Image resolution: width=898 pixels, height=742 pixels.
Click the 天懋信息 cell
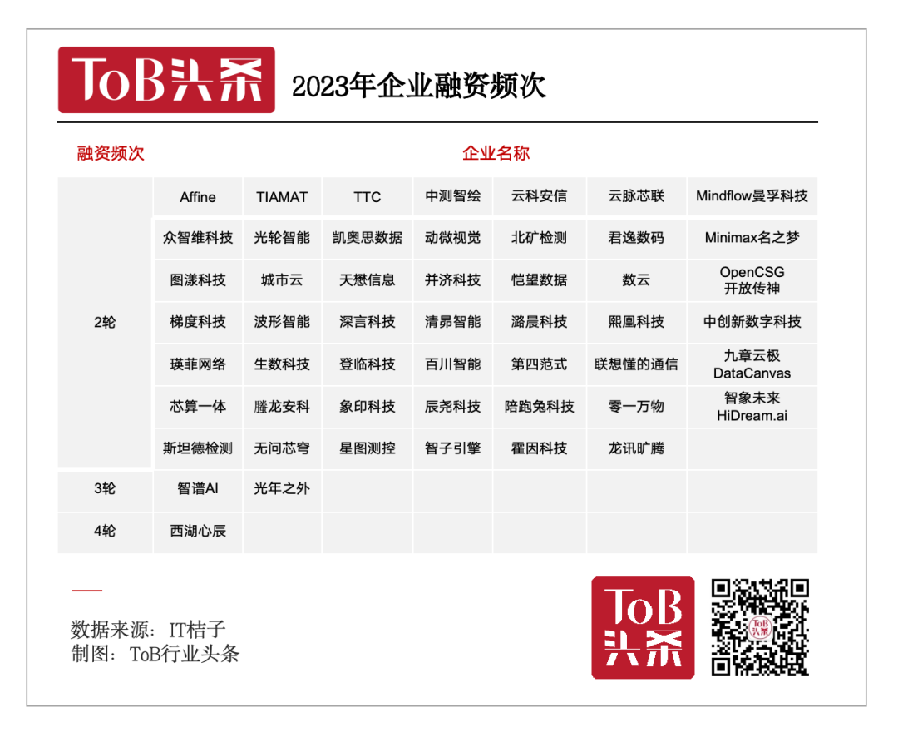click(368, 280)
